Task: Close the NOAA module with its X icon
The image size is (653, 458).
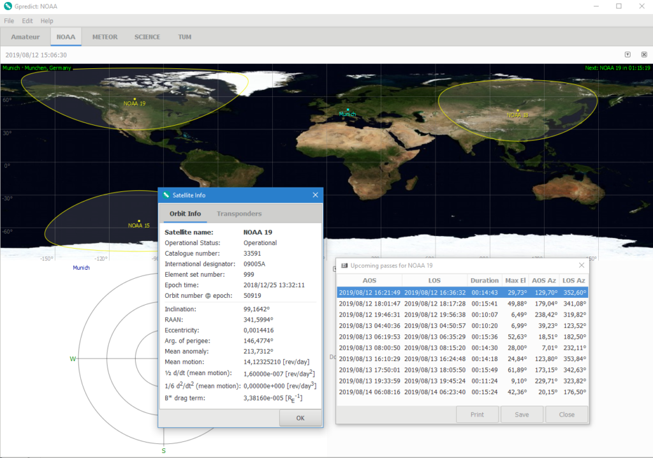Action: pyautogui.click(x=644, y=55)
